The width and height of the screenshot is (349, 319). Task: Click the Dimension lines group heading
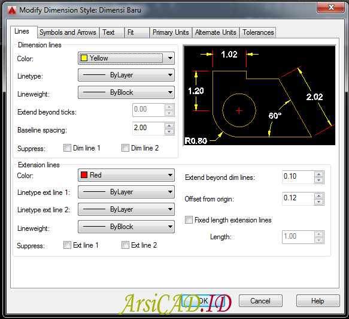click(40, 45)
